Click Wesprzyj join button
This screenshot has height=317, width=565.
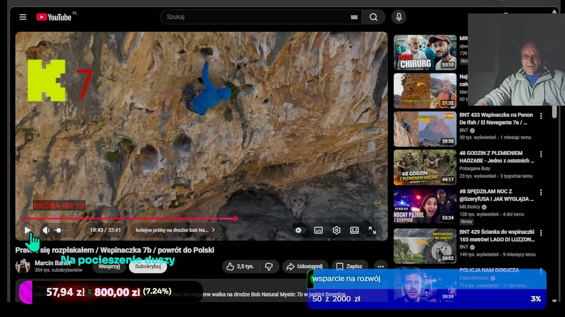[109, 266]
